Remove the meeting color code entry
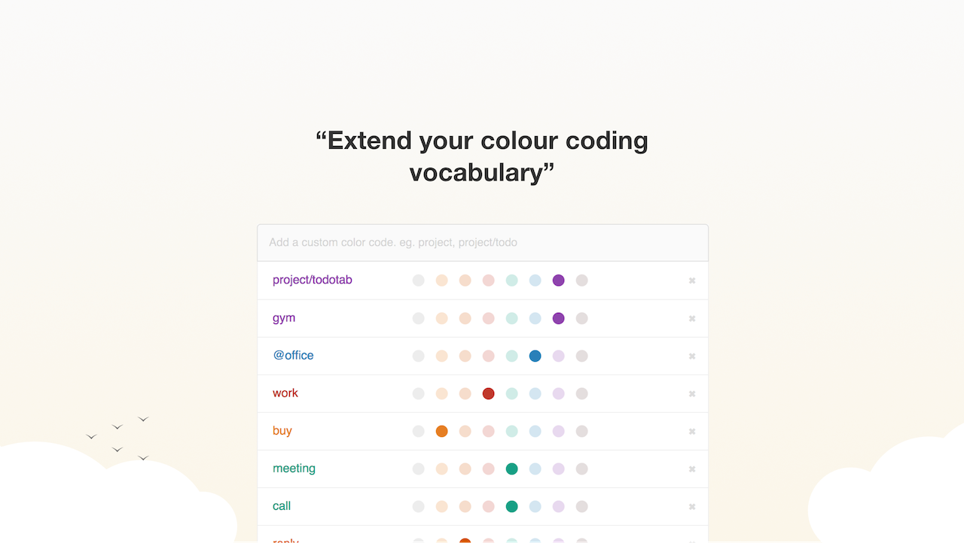The image size is (964, 543). point(692,469)
